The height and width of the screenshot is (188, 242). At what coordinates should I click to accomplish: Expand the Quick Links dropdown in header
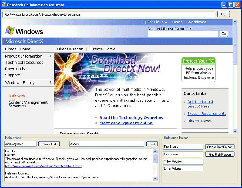tap(155, 22)
